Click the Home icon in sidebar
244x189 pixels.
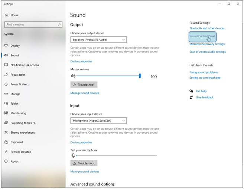coord(6,15)
